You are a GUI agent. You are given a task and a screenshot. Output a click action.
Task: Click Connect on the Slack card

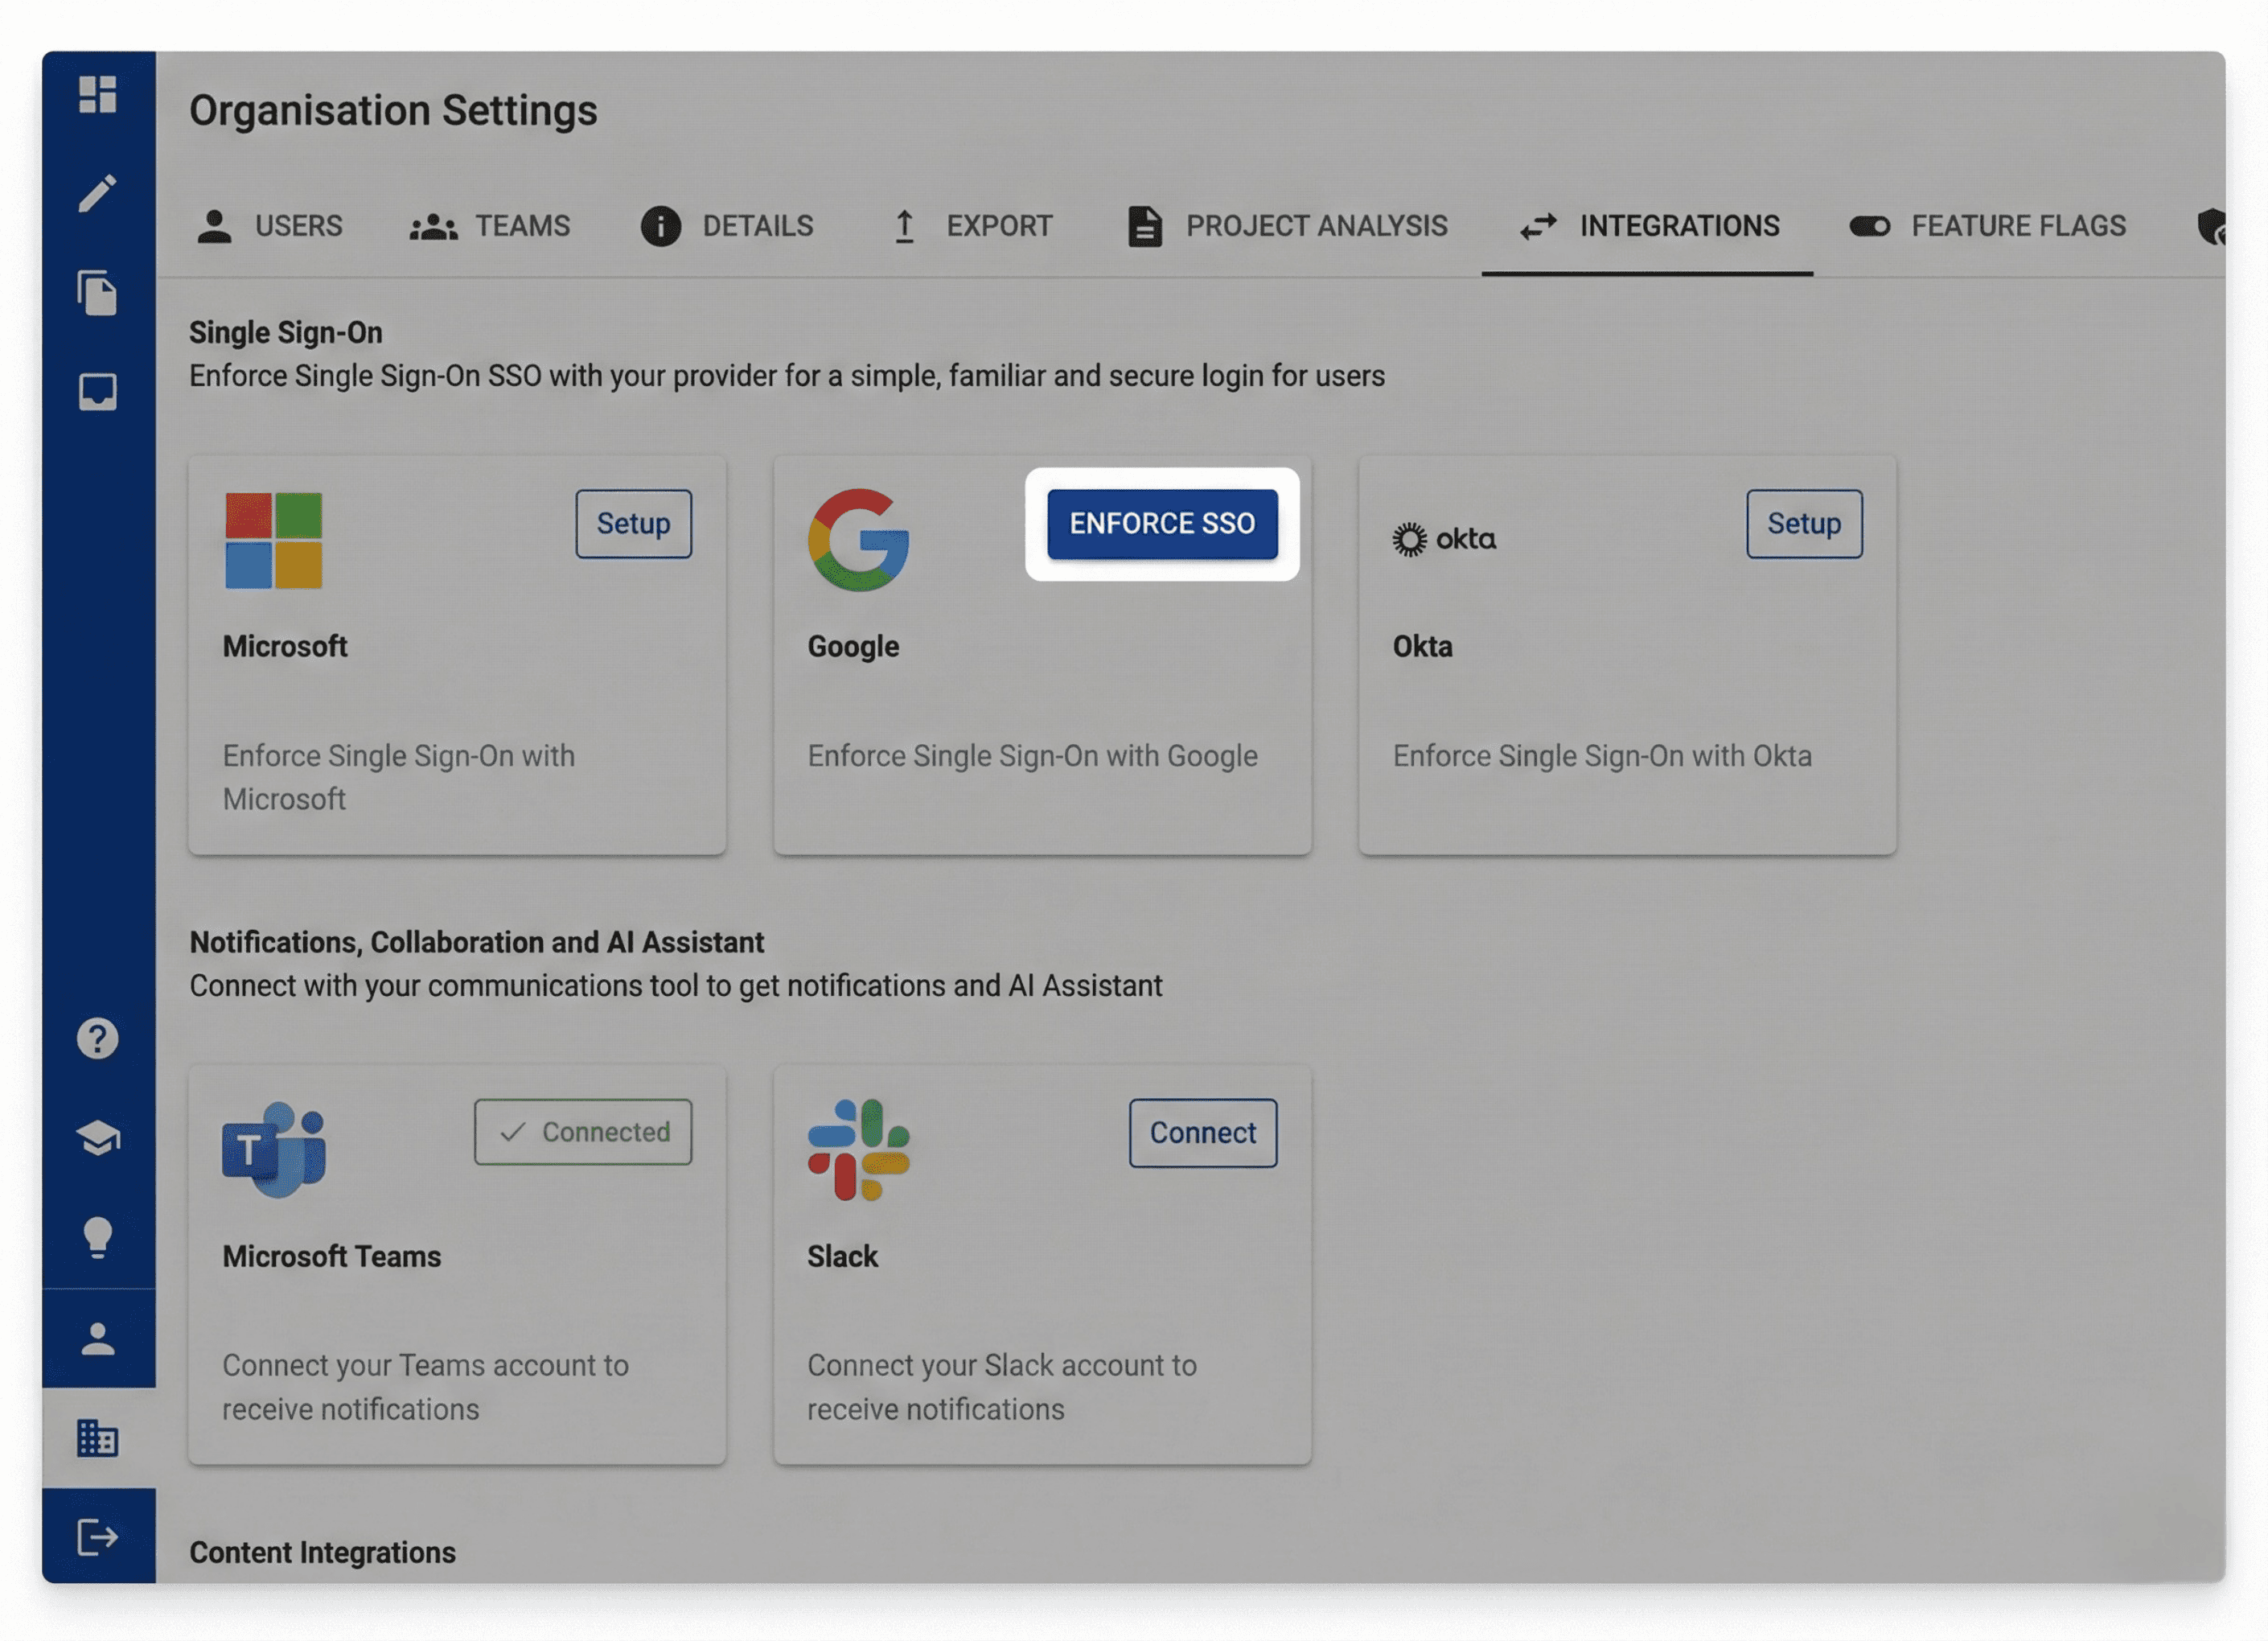[x=1202, y=1133]
